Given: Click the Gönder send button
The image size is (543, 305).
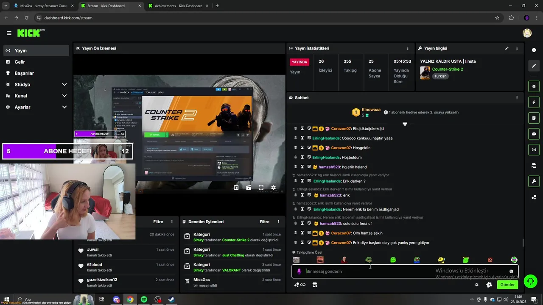Looking at the screenshot, I should [x=507, y=285].
